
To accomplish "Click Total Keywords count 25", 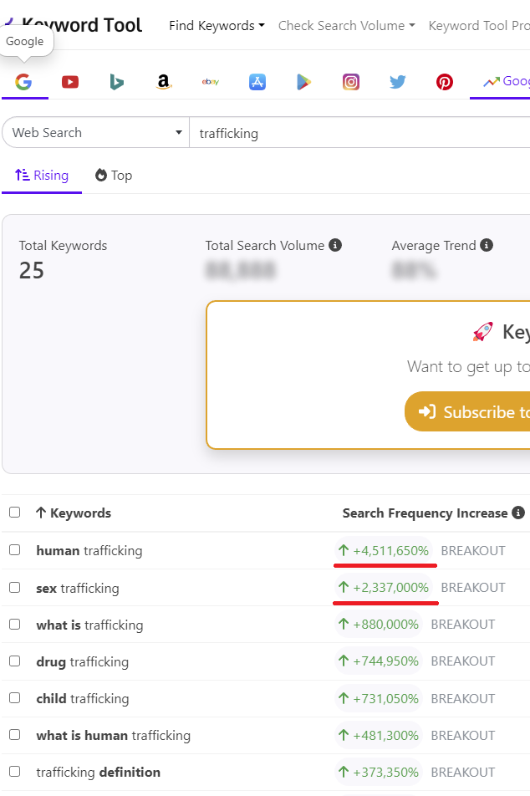I will tap(32, 270).
